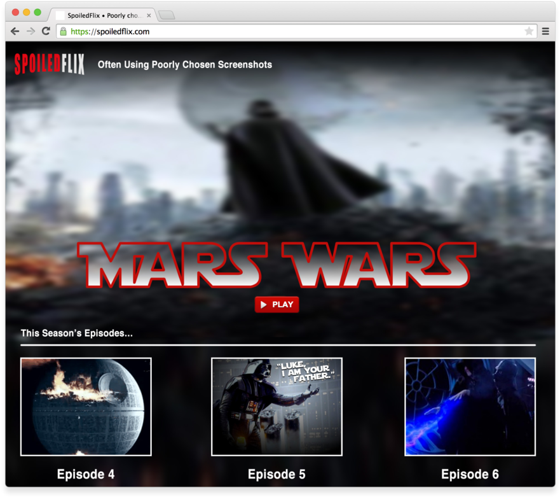This screenshot has width=560, height=497.
Task: Click the browser forward arrow
Action: (x=31, y=31)
